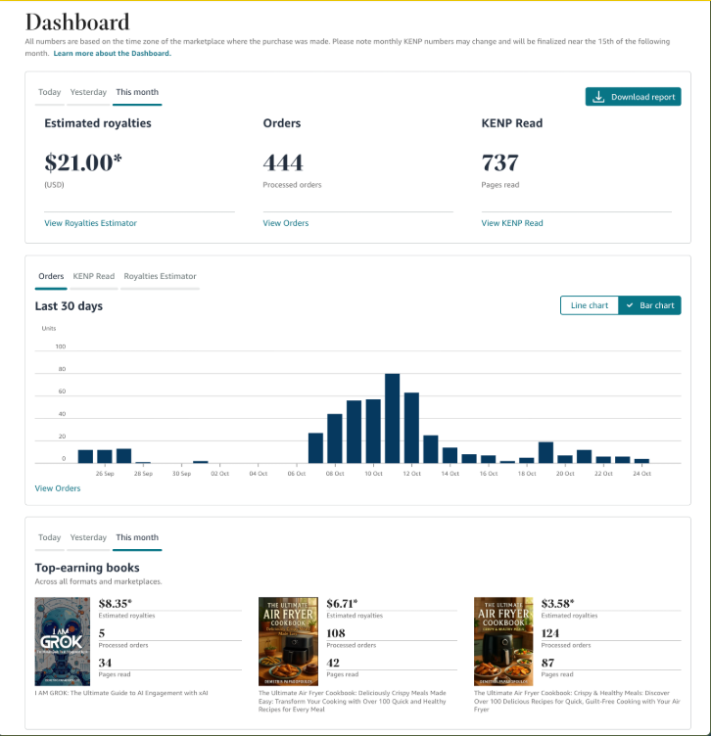Viewport: 711px width, 736px height.
Task: Open Learn more about the Dashboard link
Action: point(112,53)
